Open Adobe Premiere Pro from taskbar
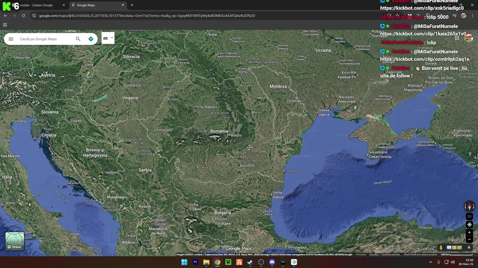The image size is (478, 268). (x=195, y=262)
